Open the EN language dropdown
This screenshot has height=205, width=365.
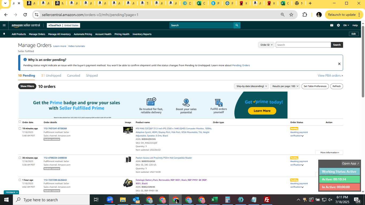tap(346, 25)
